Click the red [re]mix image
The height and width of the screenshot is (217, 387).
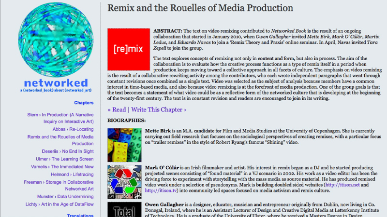click(x=129, y=50)
